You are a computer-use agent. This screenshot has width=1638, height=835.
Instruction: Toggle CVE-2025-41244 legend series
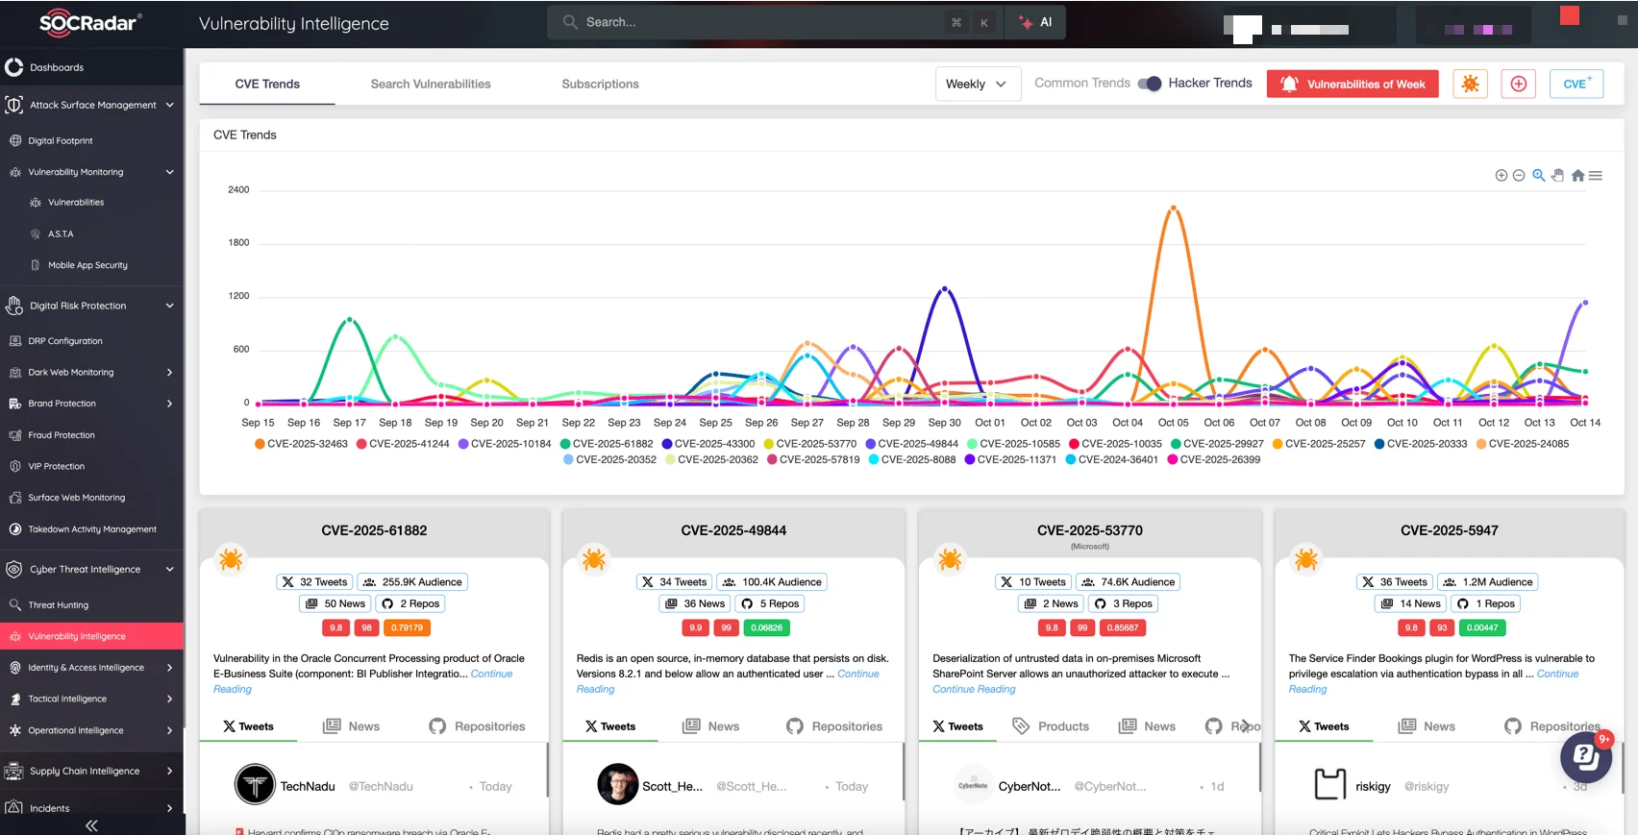point(403,444)
